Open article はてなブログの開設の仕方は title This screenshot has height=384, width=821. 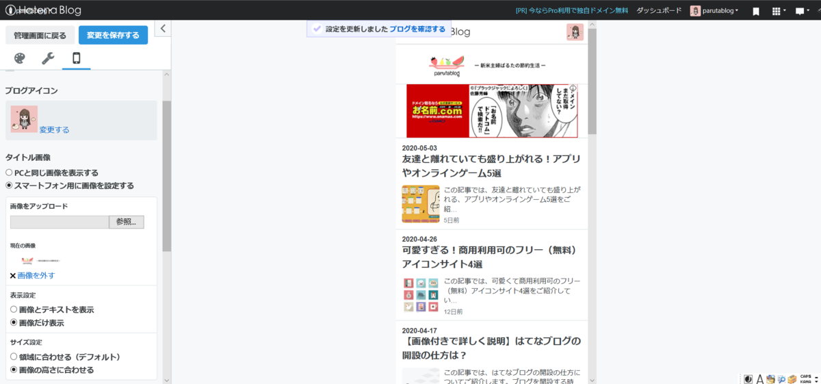click(491, 348)
